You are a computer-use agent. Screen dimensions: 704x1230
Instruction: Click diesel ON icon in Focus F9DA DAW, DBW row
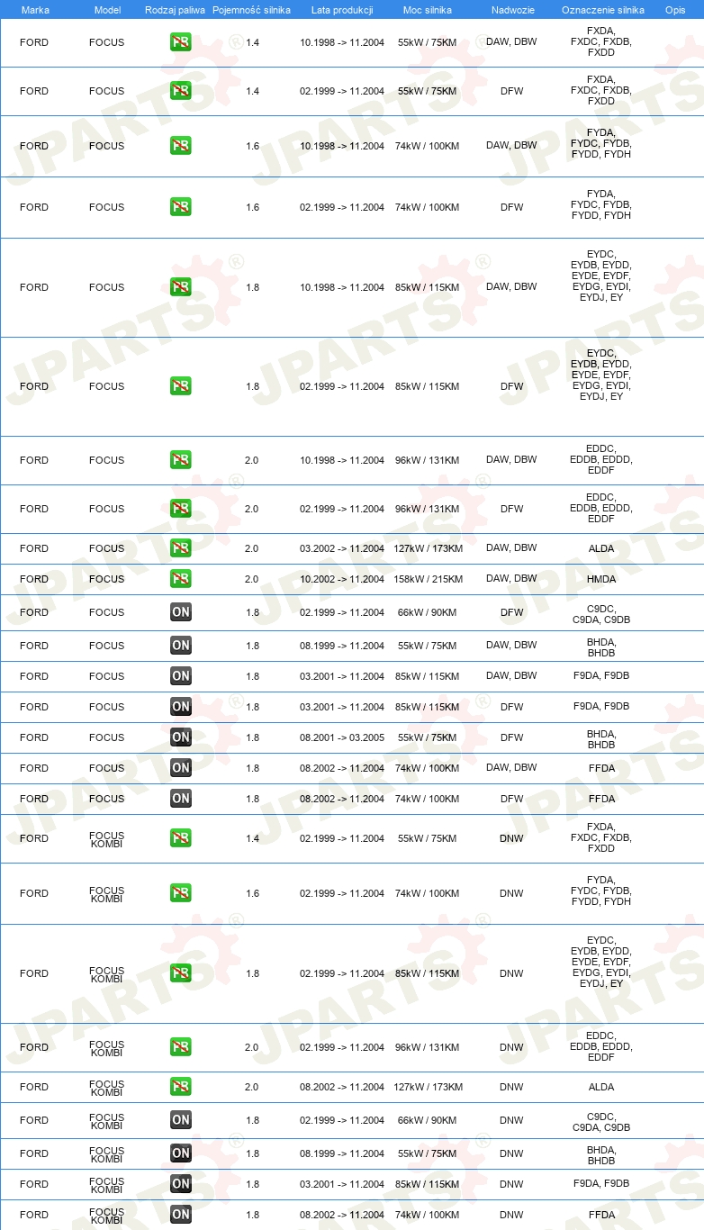click(181, 676)
